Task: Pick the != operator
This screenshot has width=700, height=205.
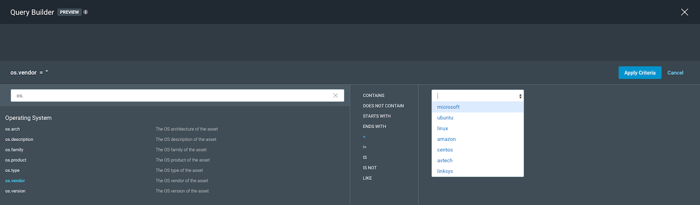Action: click(364, 147)
